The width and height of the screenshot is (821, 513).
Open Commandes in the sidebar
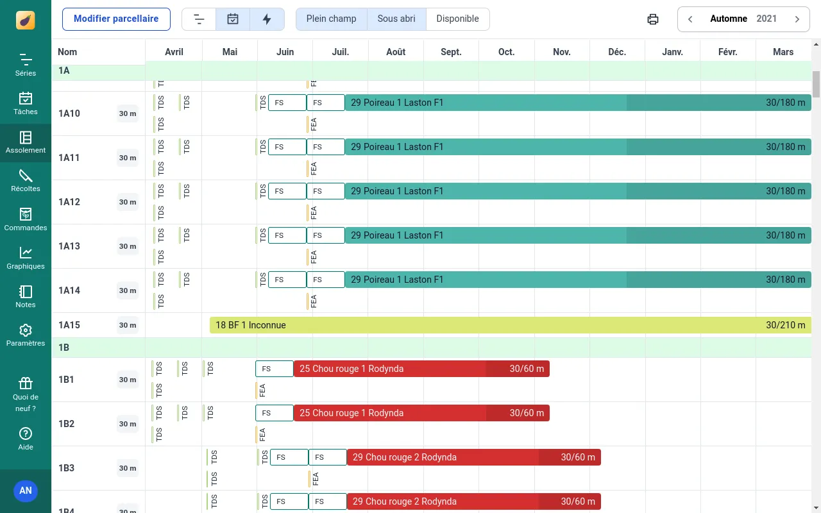26,219
